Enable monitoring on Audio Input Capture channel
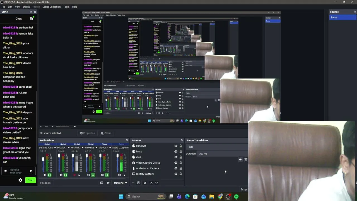 [x=124, y=175]
